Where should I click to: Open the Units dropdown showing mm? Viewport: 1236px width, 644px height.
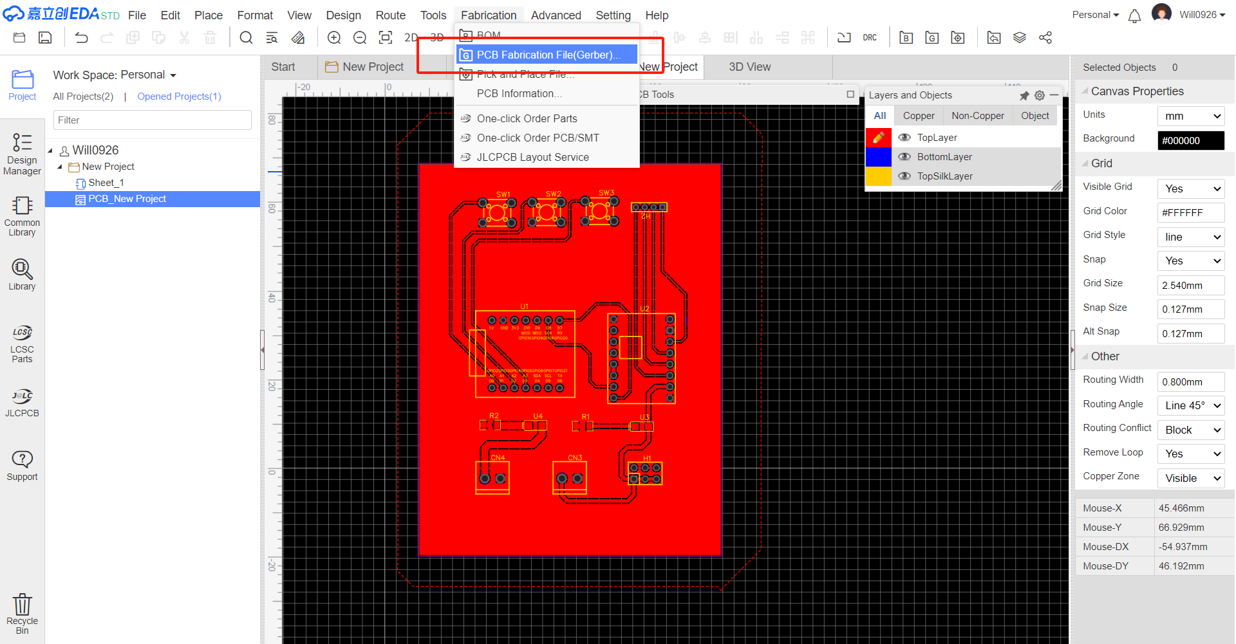[1190, 116]
